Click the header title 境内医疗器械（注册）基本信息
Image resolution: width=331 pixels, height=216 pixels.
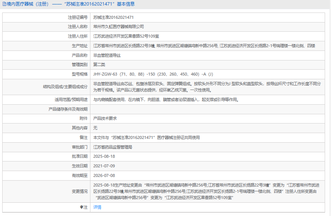pos(70,4)
